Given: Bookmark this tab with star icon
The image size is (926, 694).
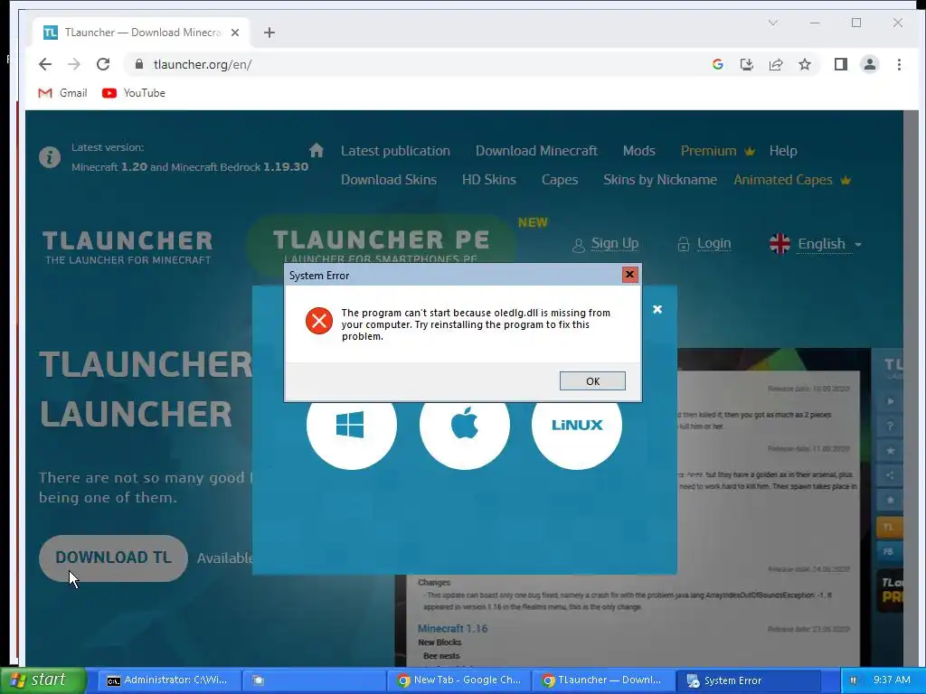Looking at the screenshot, I should (x=804, y=64).
